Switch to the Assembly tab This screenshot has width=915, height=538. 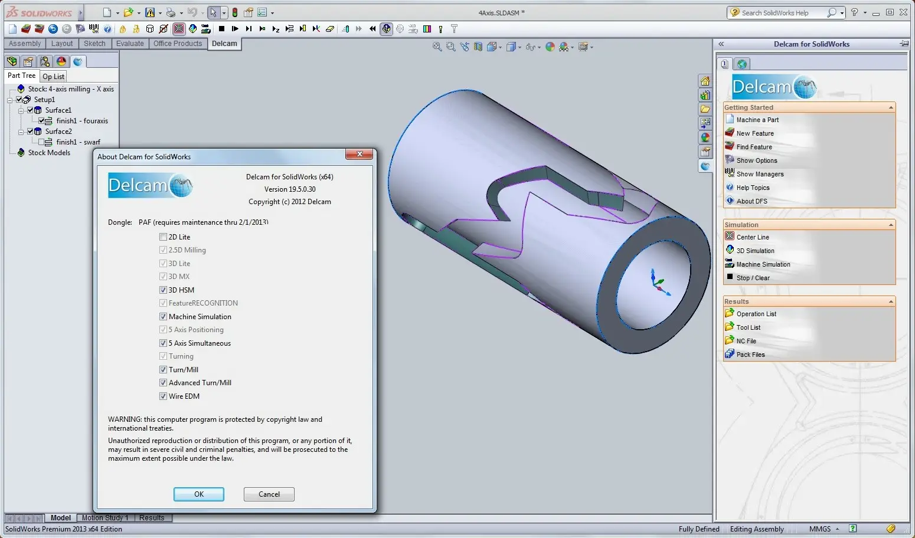[x=25, y=44]
